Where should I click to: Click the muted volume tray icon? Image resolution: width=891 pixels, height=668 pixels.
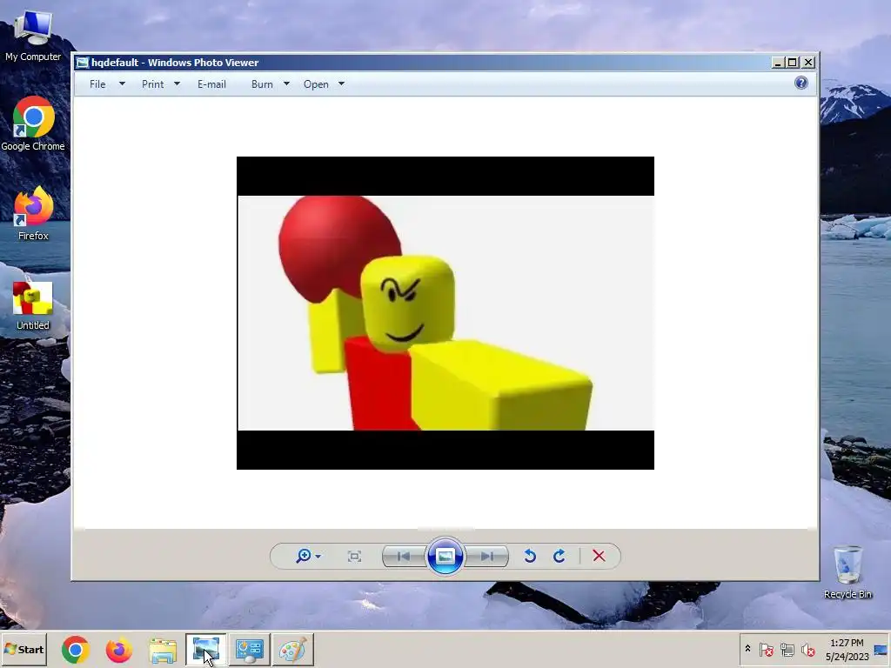(x=807, y=649)
